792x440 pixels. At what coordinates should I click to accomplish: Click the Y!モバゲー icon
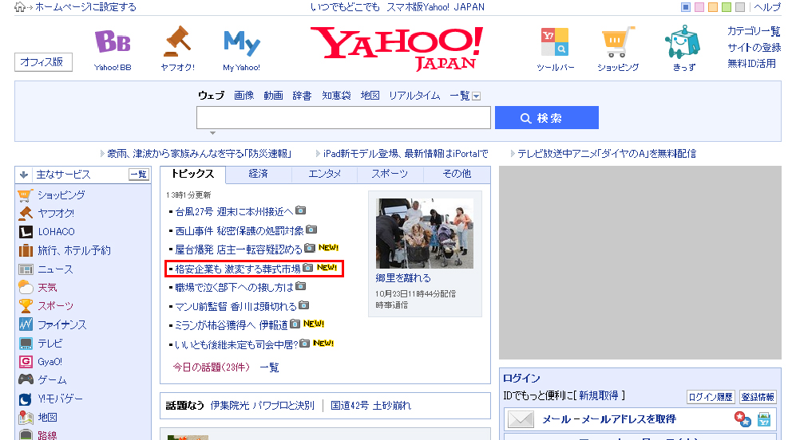26,399
